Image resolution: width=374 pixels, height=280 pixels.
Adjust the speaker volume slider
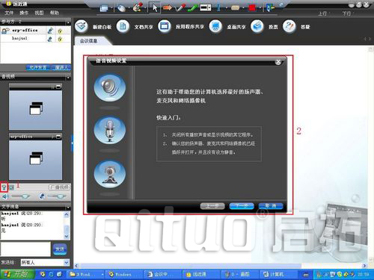click(x=21, y=196)
